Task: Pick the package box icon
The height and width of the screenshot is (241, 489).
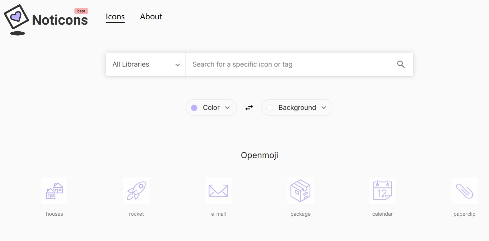Action: coord(301,191)
